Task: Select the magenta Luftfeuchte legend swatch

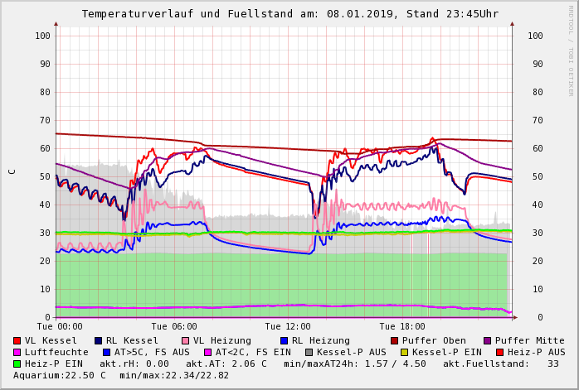Action: 17,352
